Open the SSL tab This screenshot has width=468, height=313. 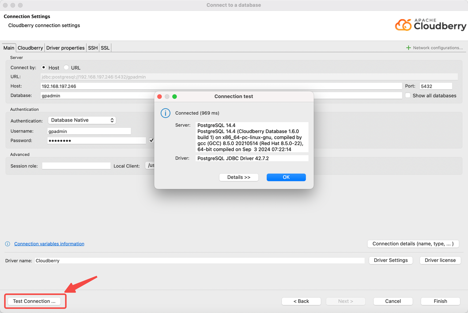(x=105, y=48)
